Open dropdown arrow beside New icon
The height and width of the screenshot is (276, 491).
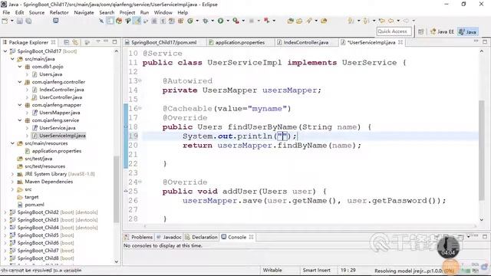click(12, 21)
